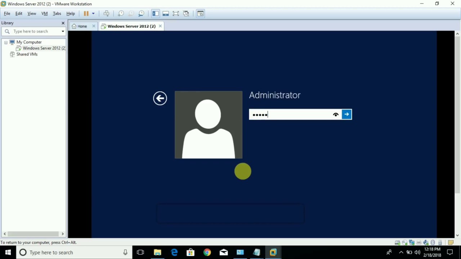Toggle the thumbnail bar button

click(x=166, y=13)
